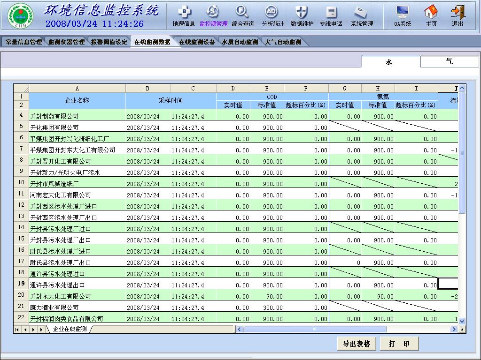
Task: Launch the OA系统 monitor icon
Action: click(403, 16)
